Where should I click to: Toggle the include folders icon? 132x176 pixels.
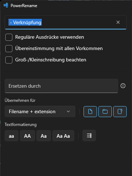tap(105, 111)
